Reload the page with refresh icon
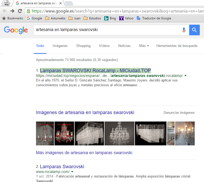This screenshot has height=182, width=204. tap(20, 11)
